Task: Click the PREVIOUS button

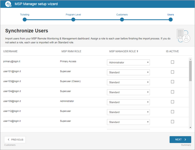Action: pos(15,139)
